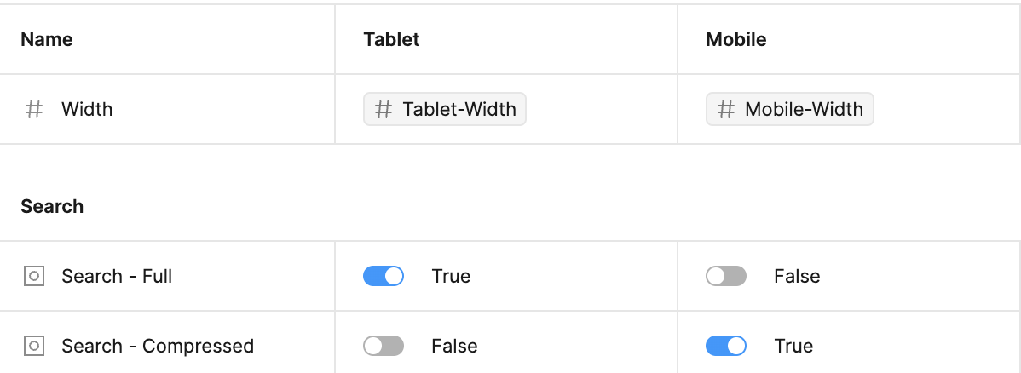Image resolution: width=1021 pixels, height=373 pixels.
Task: Click the hash icon in Mobile-Width chip
Action: [726, 109]
